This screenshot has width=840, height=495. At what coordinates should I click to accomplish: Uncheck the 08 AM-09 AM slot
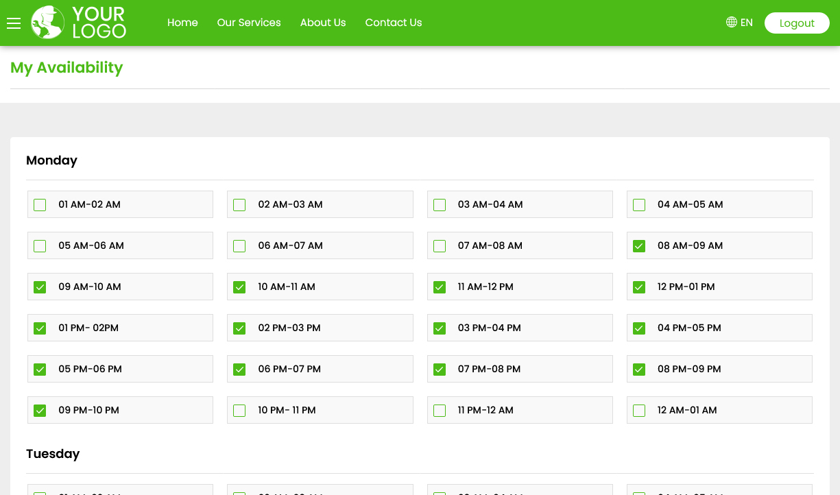tap(638, 245)
